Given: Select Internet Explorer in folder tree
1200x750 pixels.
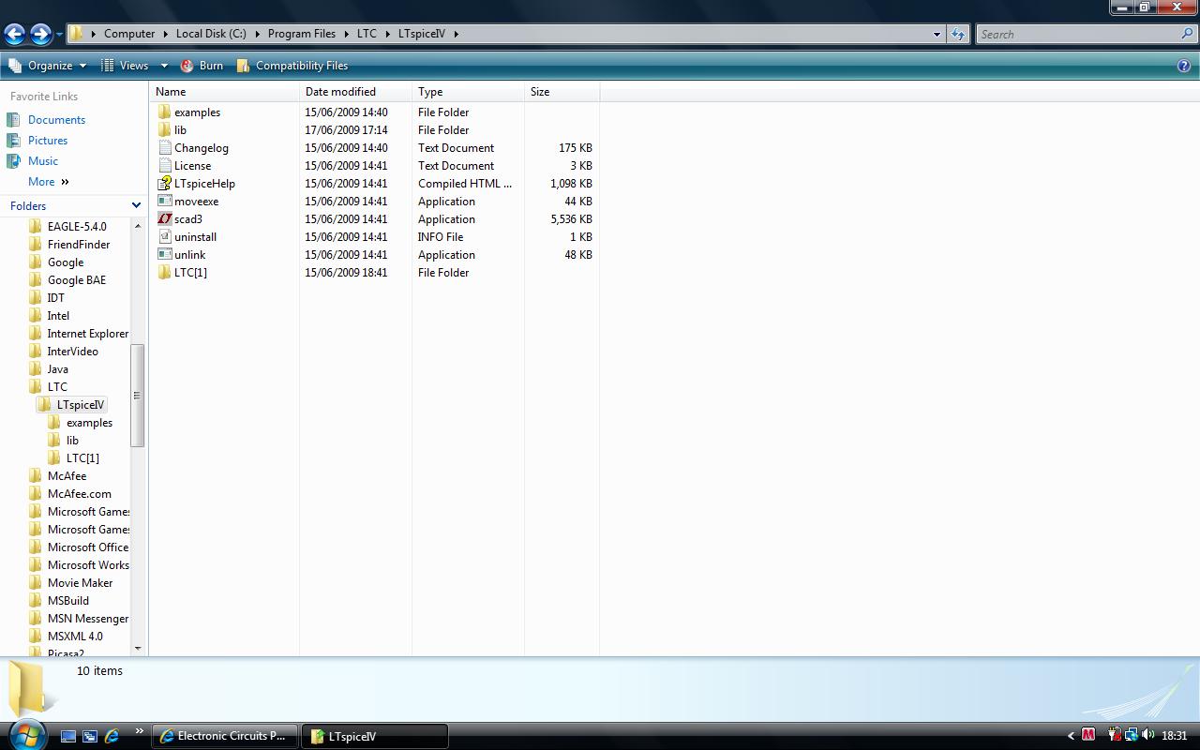Looking at the screenshot, I should point(88,334).
